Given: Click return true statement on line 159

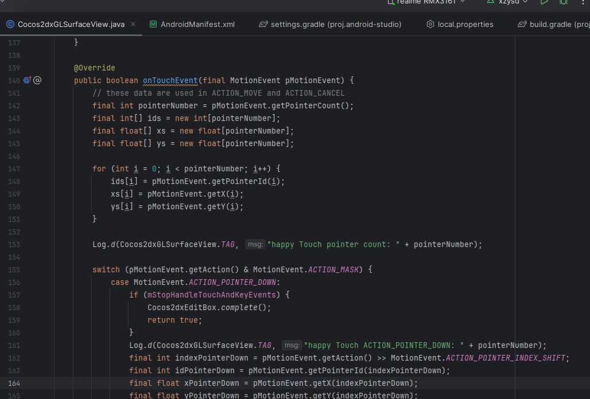Looking at the screenshot, I should point(175,320).
